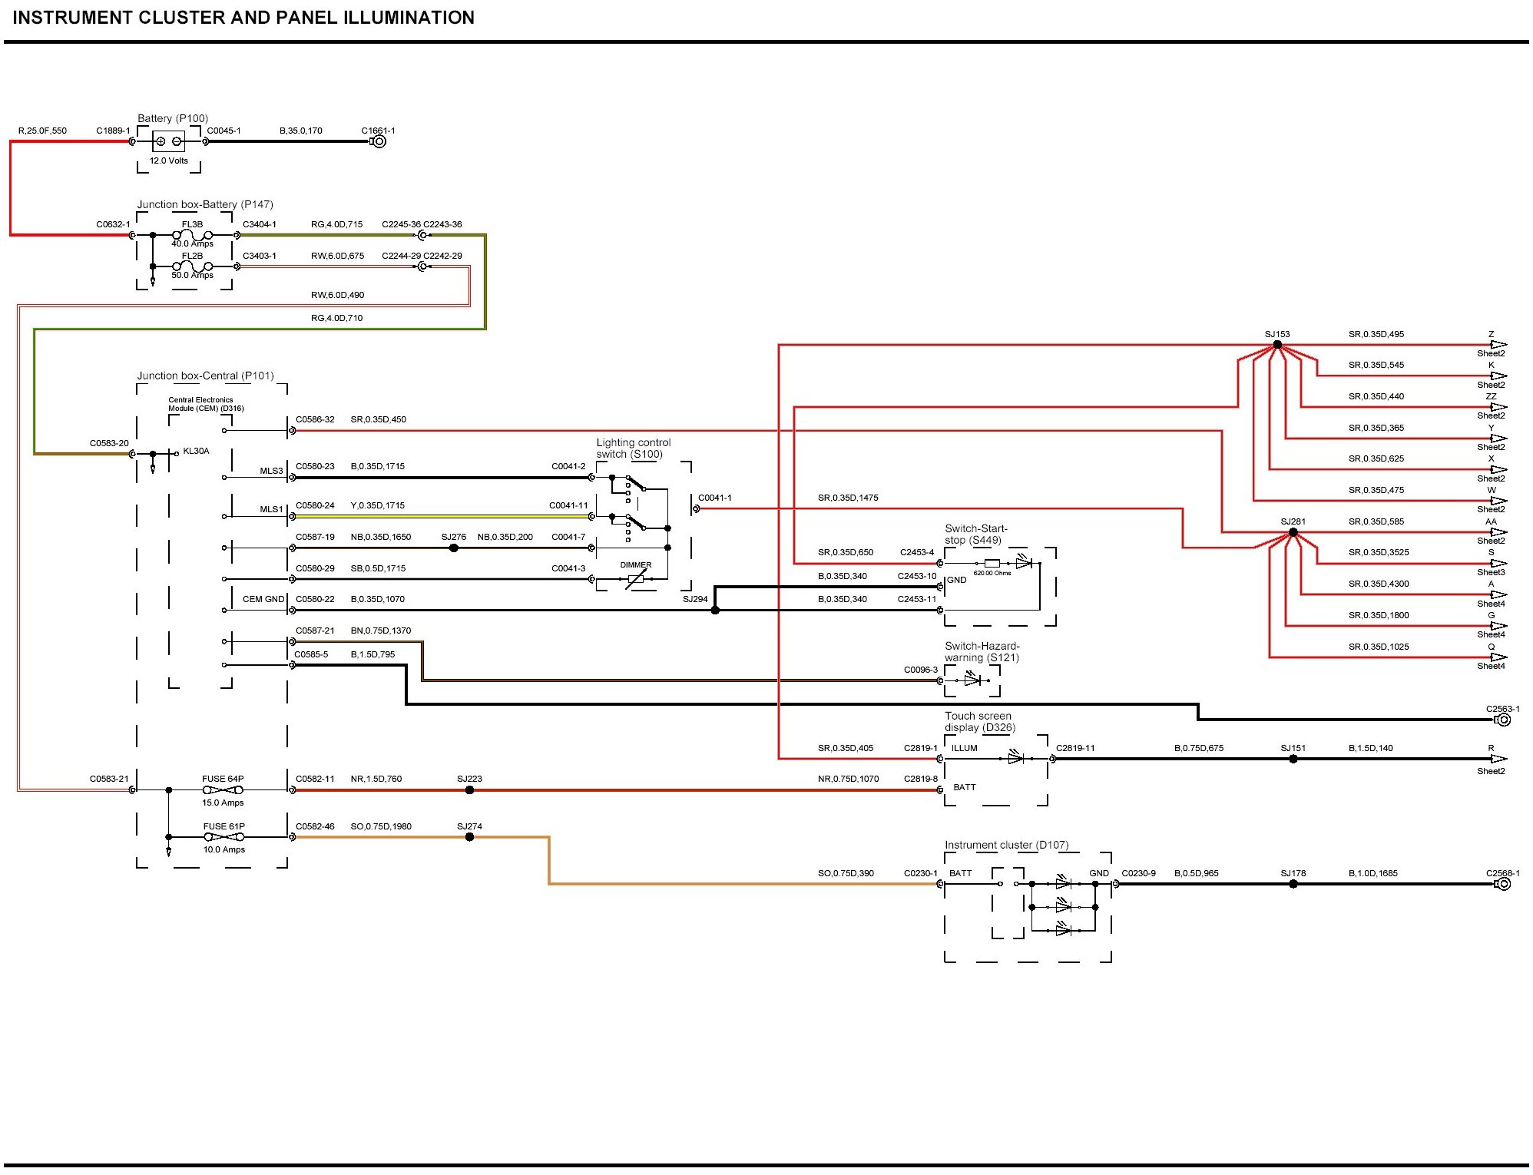Click the Touch screen ILLUM LED symbol
Image resolution: width=1533 pixels, height=1175 pixels.
tap(1015, 759)
